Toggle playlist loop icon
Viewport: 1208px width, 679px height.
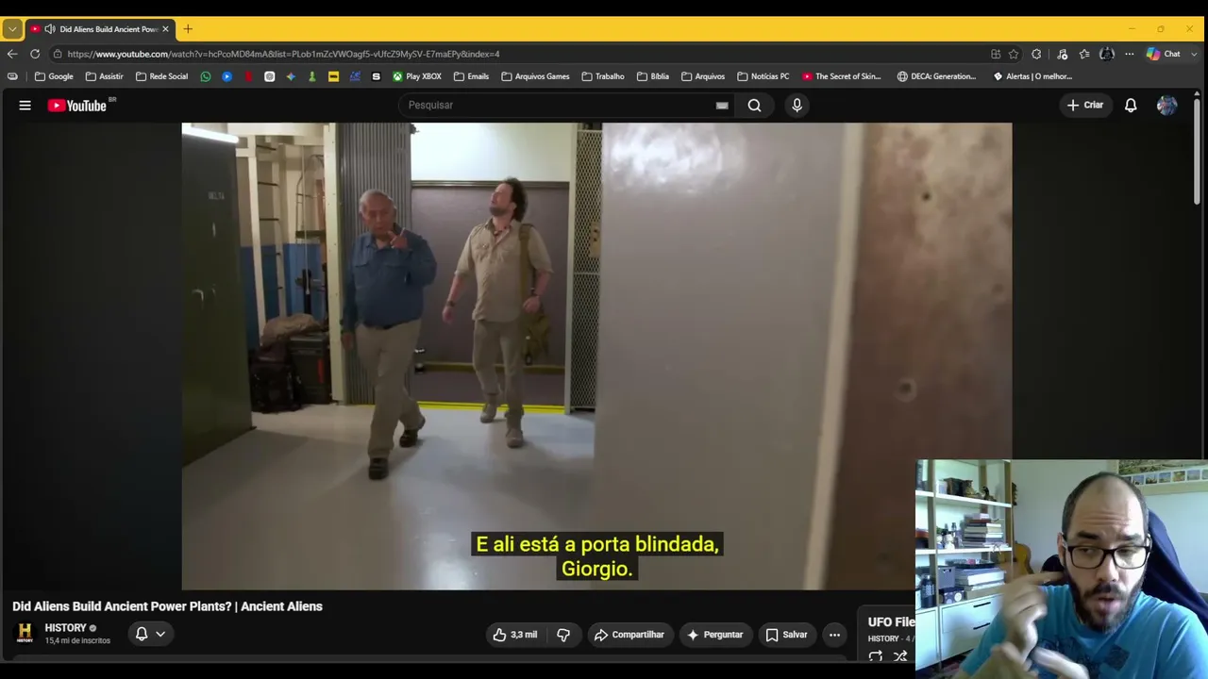(876, 656)
